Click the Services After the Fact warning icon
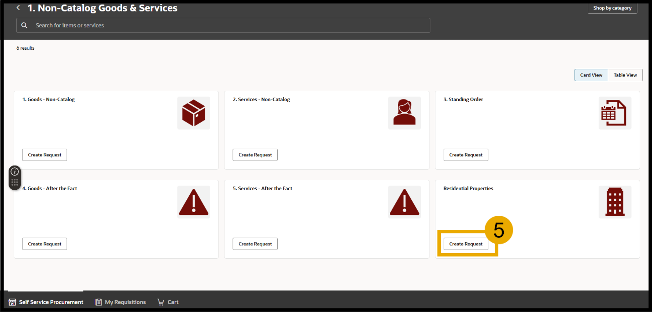The width and height of the screenshot is (652, 312). tap(404, 202)
